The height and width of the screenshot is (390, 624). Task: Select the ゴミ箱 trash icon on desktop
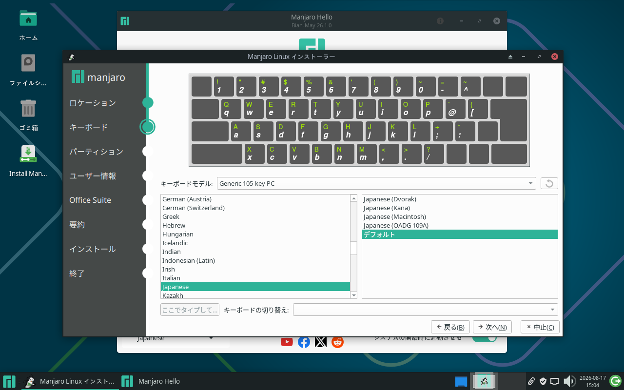[28, 108]
